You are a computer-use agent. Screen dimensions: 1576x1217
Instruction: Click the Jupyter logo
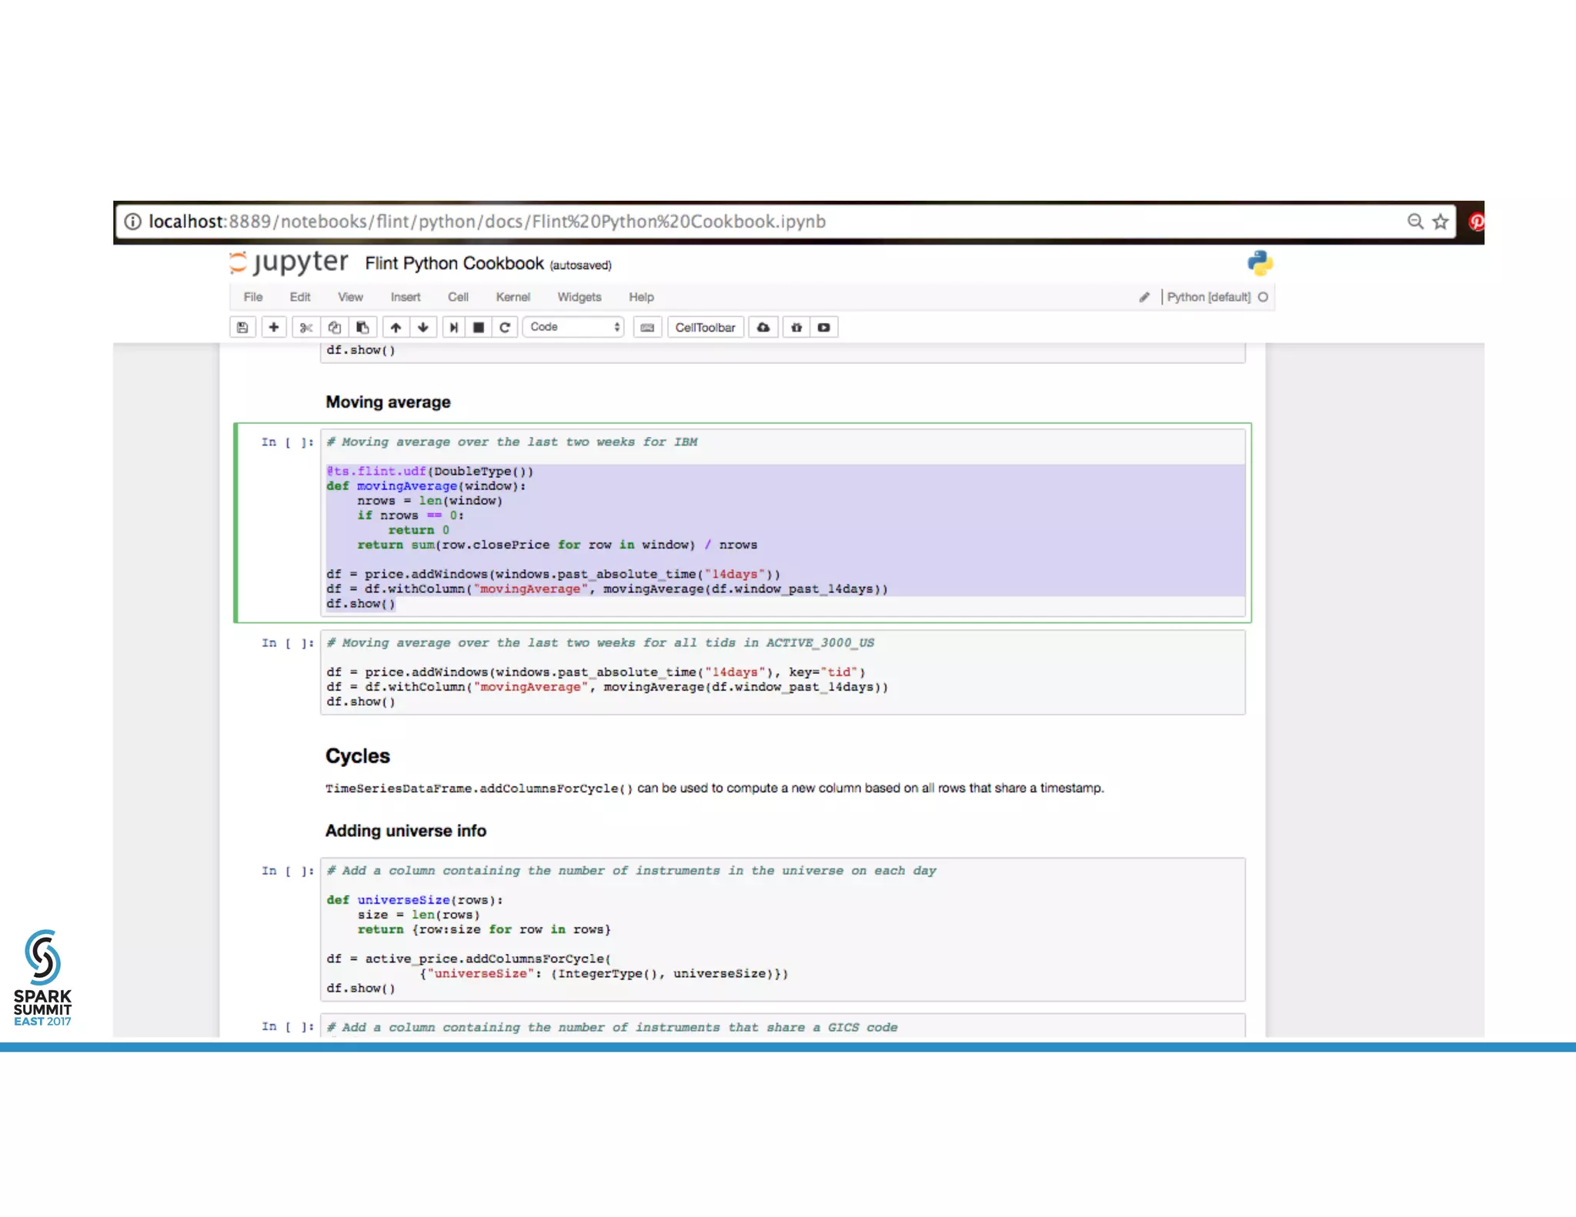point(289,263)
